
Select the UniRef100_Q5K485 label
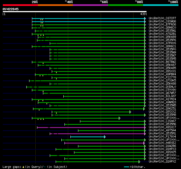coord(162,68)
